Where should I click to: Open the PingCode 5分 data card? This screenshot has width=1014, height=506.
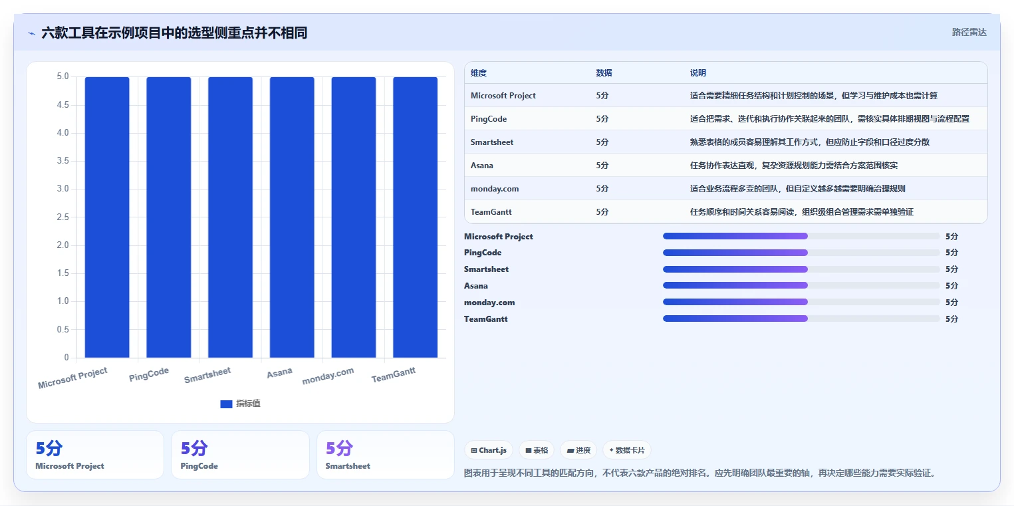pos(240,455)
